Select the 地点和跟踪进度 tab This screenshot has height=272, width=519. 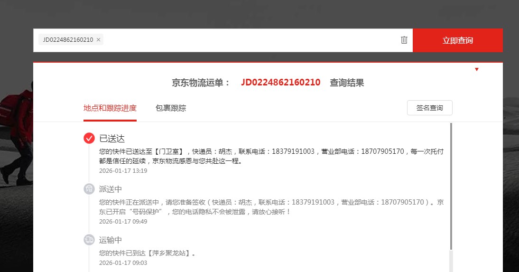[x=110, y=108]
